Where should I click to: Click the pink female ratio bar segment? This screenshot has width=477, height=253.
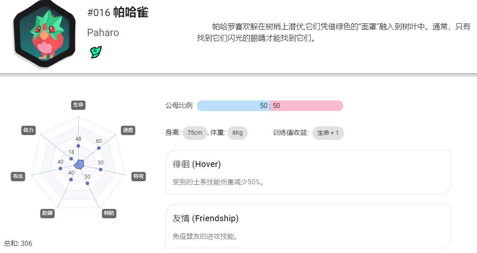pos(306,106)
